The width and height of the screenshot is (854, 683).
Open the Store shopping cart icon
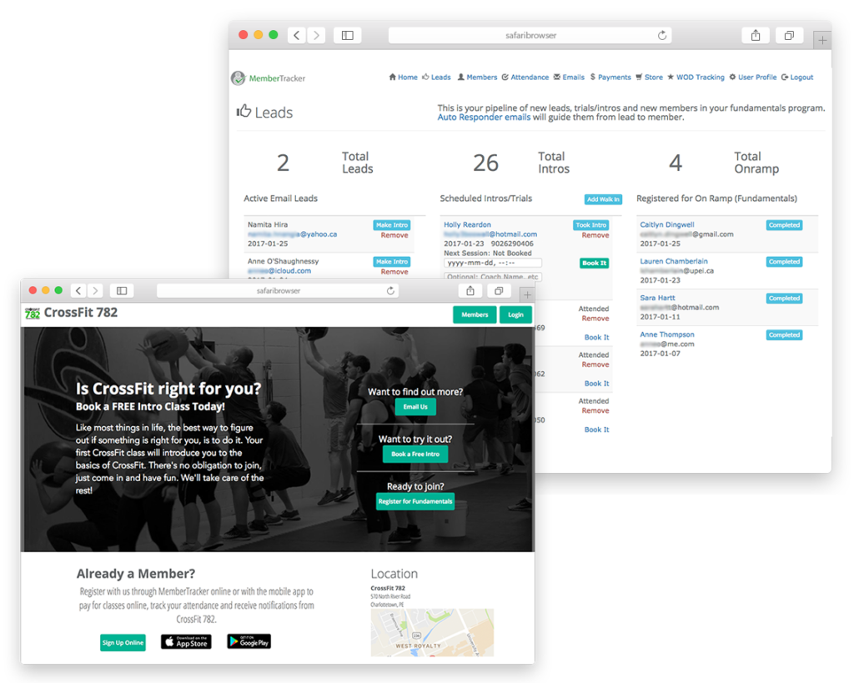[637, 77]
